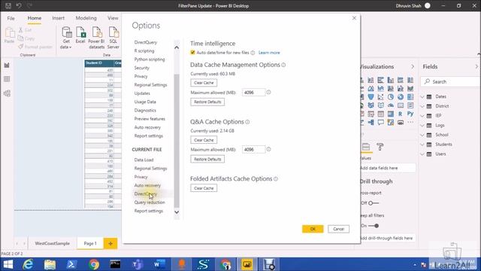Clear Cache under Data Cache Management
Screen dimensions: 481x271
(x=204, y=83)
